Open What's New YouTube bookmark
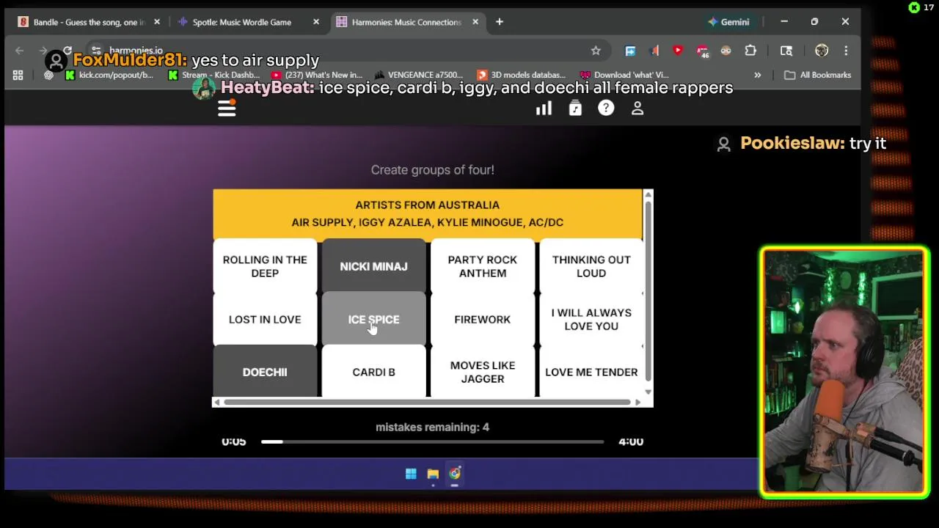939x528 pixels. click(x=317, y=75)
